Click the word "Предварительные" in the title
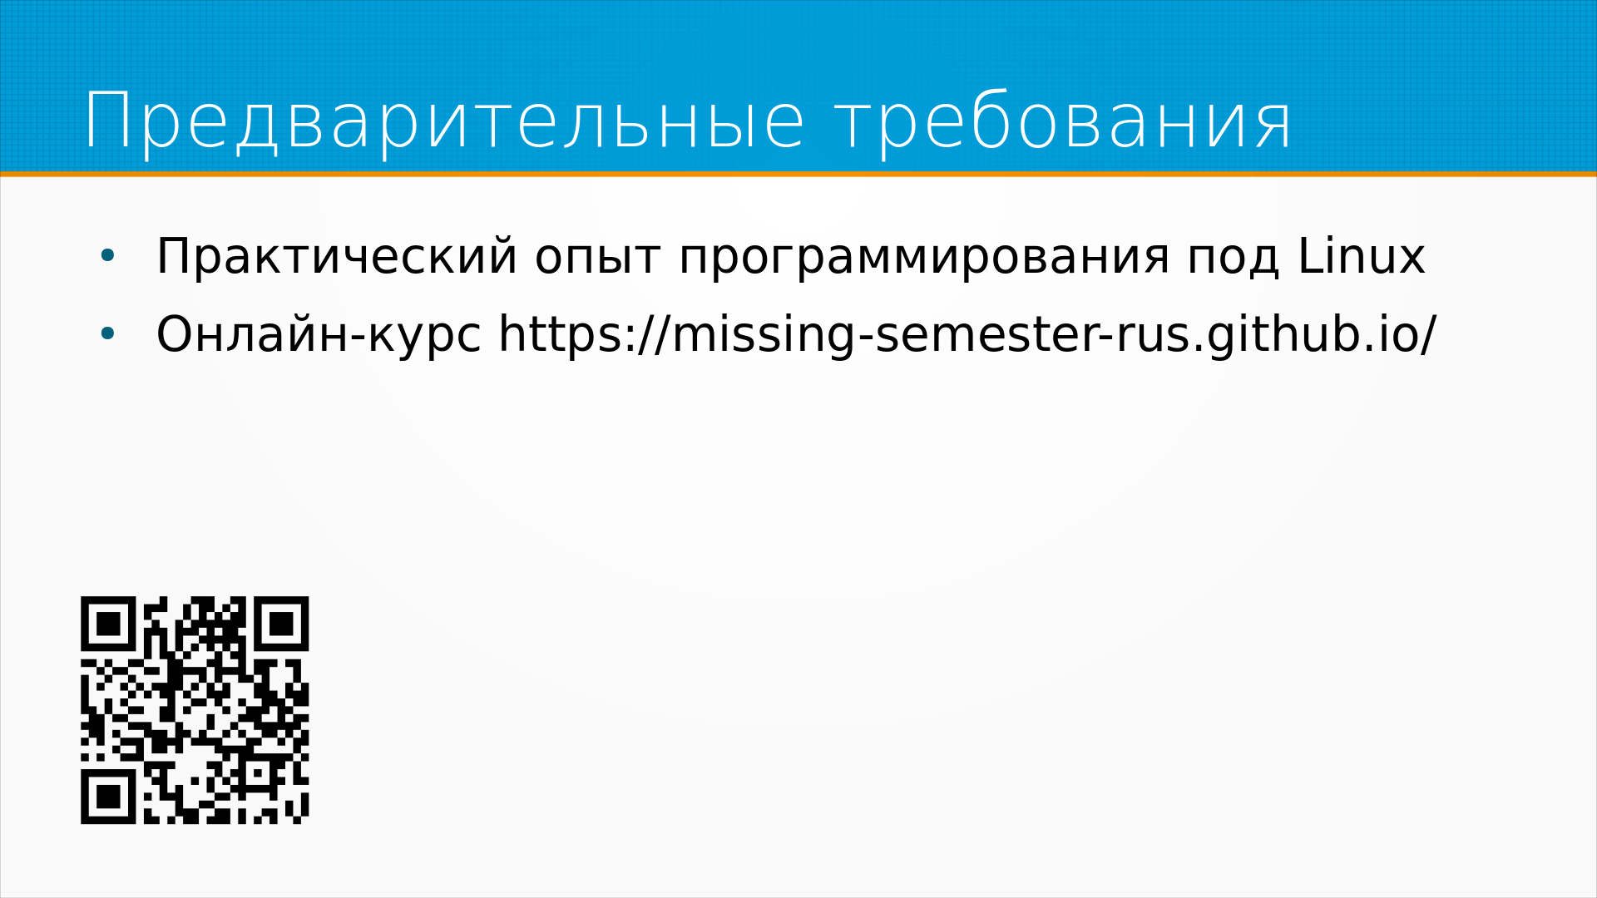The height and width of the screenshot is (898, 1597). point(444,121)
